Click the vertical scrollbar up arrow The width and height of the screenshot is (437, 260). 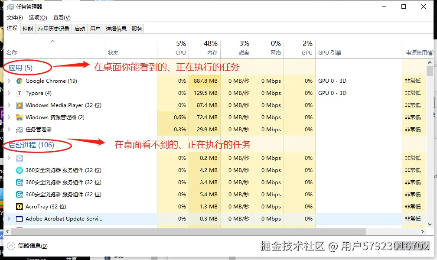(x=430, y=62)
